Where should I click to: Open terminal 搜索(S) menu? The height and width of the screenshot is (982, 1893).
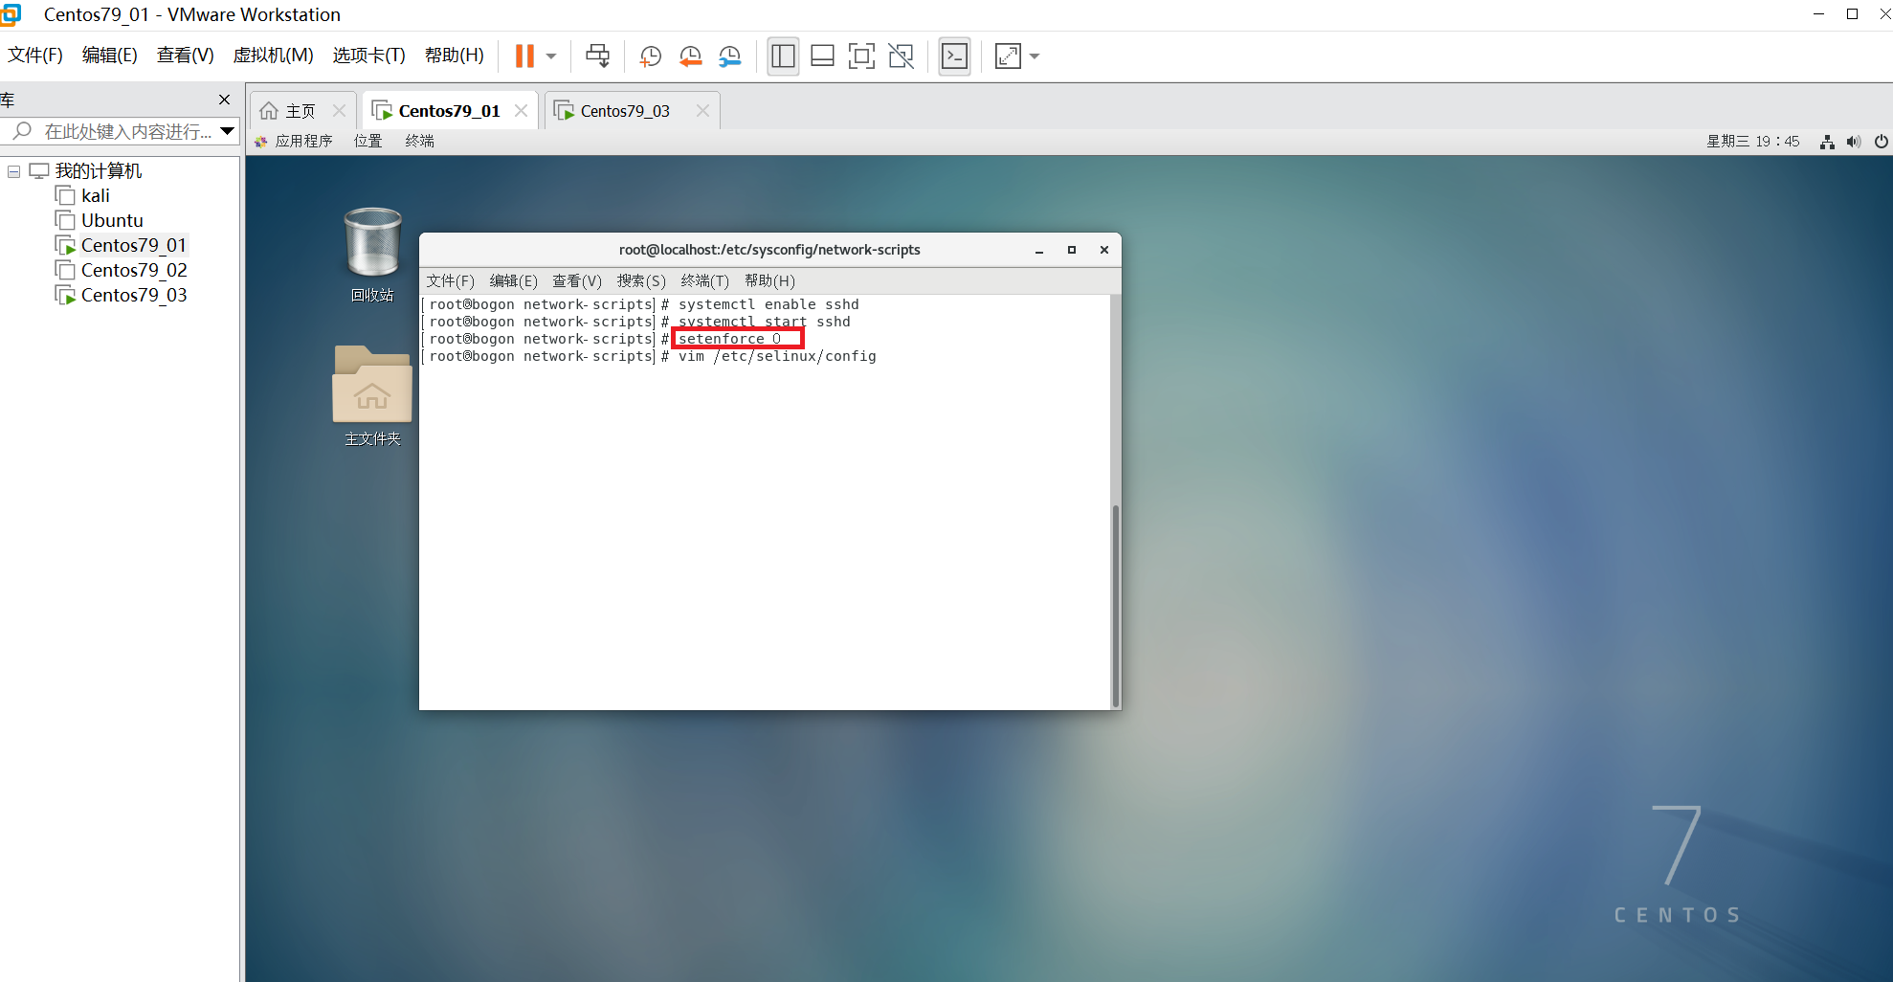click(641, 281)
